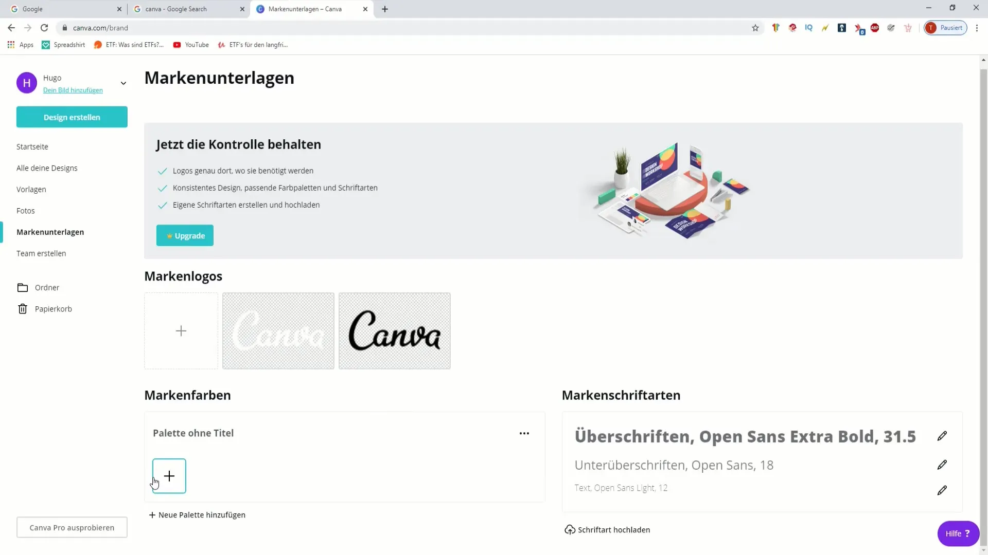Screen dimensions: 988x555
Task: Open Vorlagen in the sidebar
Action: pyautogui.click(x=31, y=189)
